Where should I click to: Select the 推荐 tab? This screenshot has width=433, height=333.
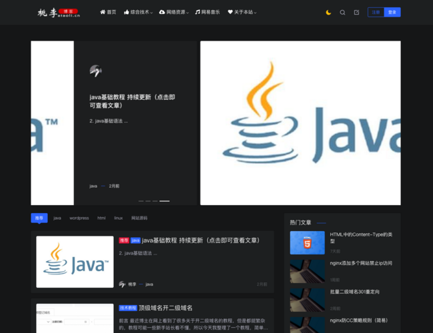click(39, 218)
